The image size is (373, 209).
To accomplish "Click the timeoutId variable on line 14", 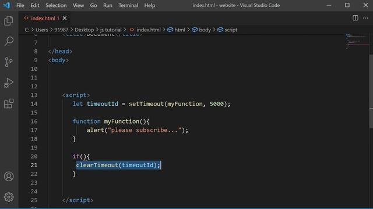I will point(103,104).
